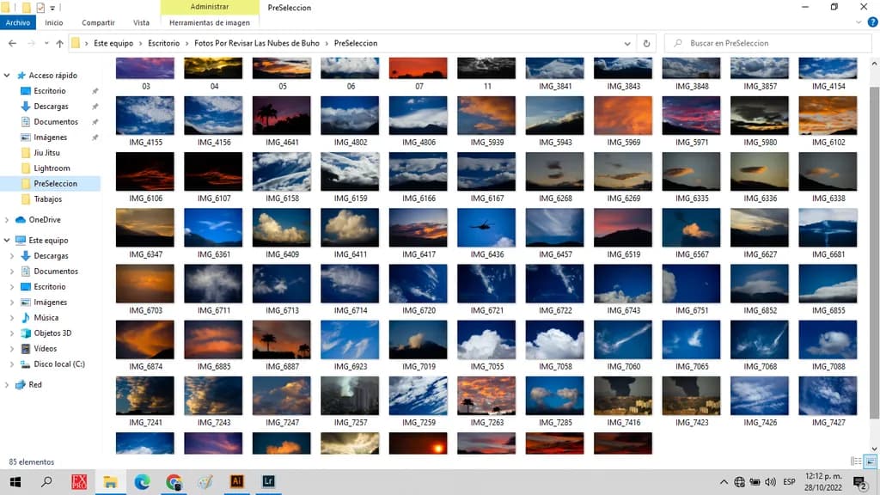Screen dimensions: 880x495
Task: Open network globe icon in system tray
Action: [740, 482]
